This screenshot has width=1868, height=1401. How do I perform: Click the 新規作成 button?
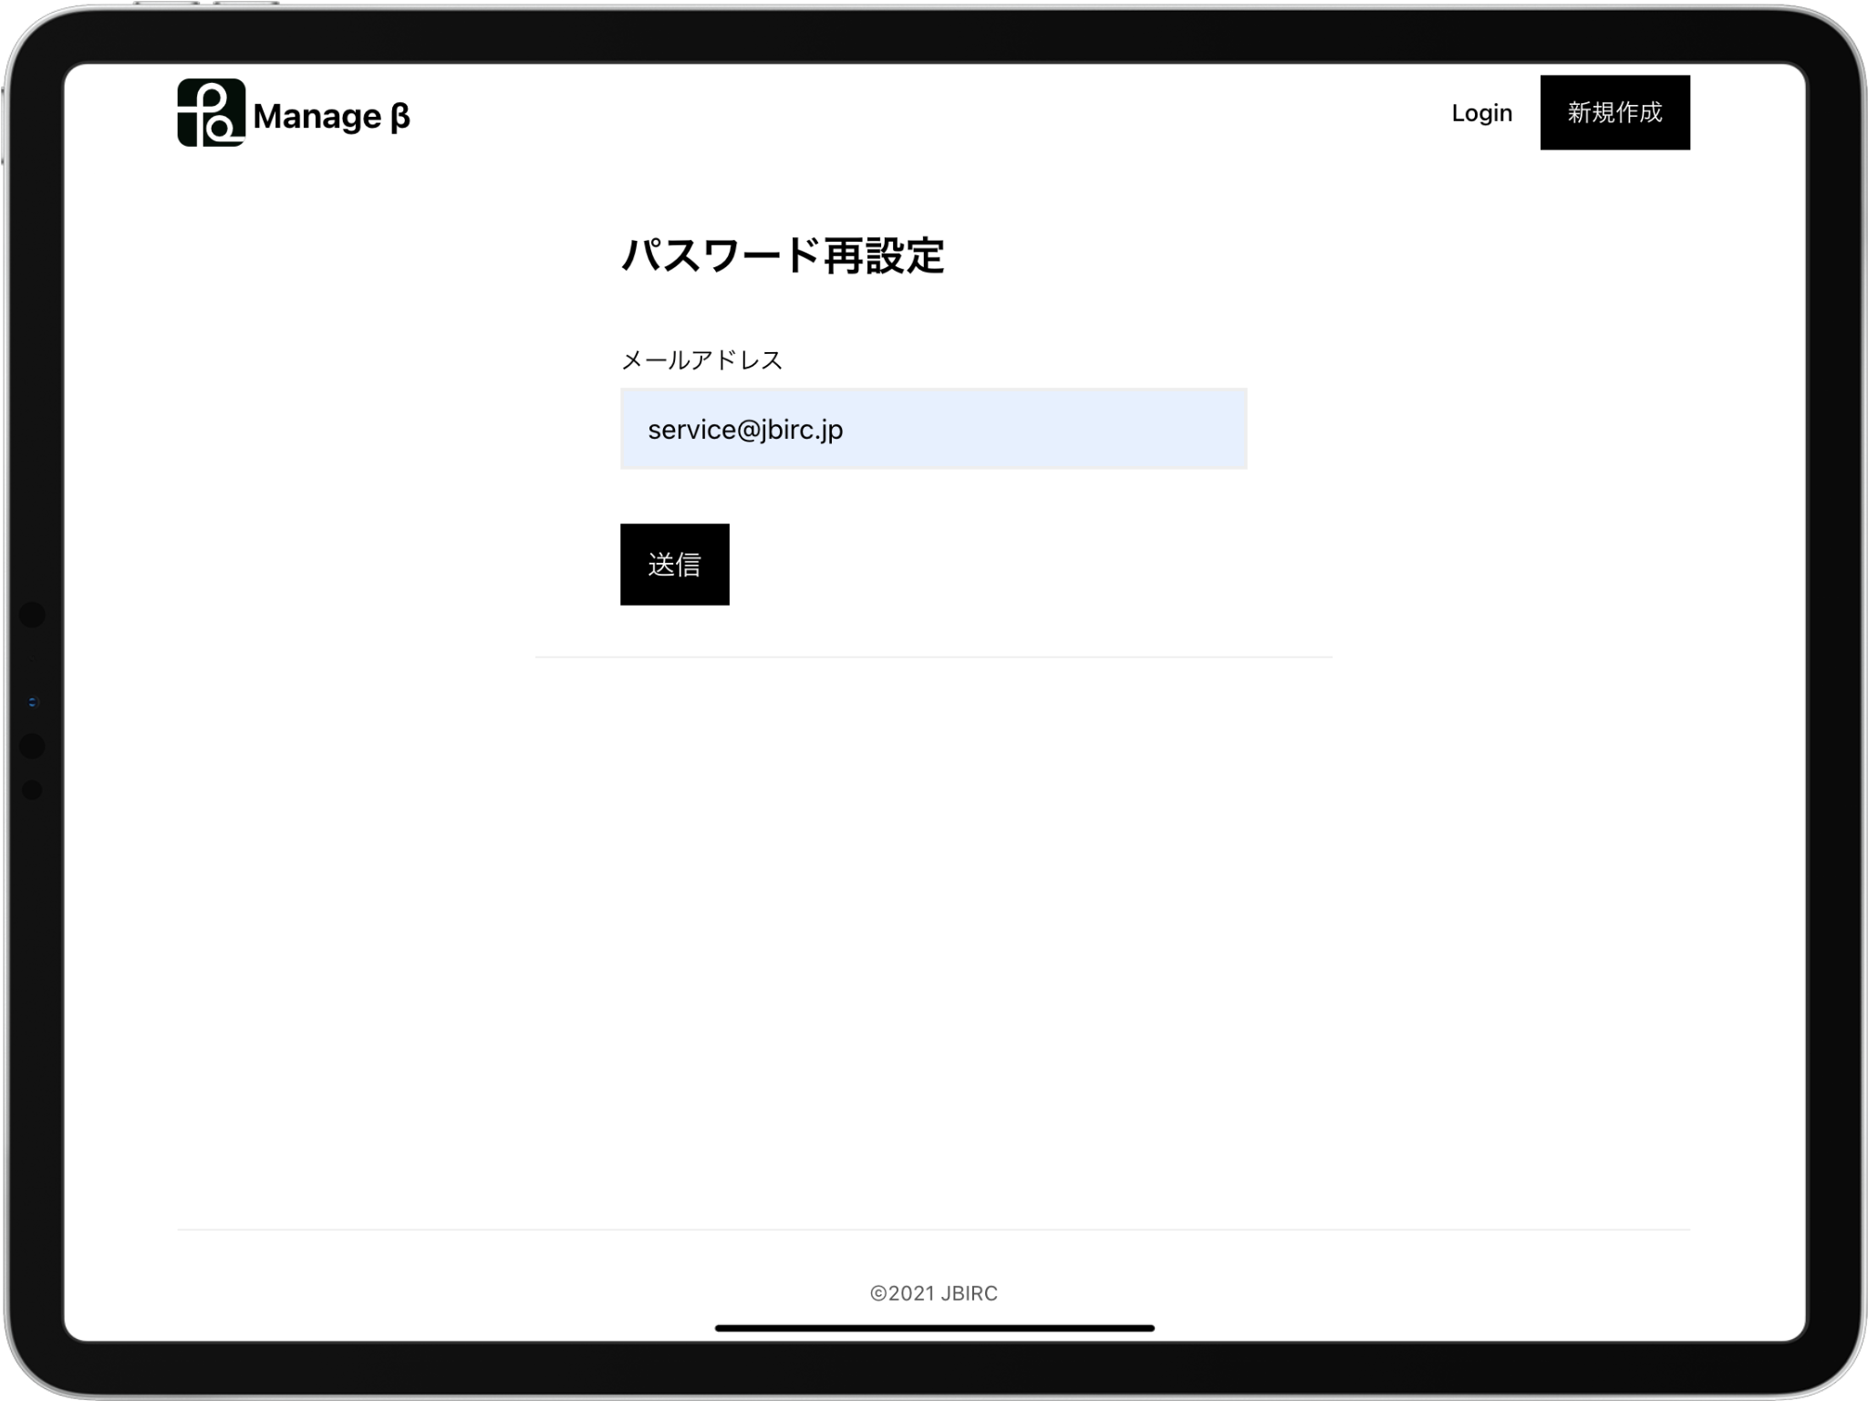pos(1614,112)
